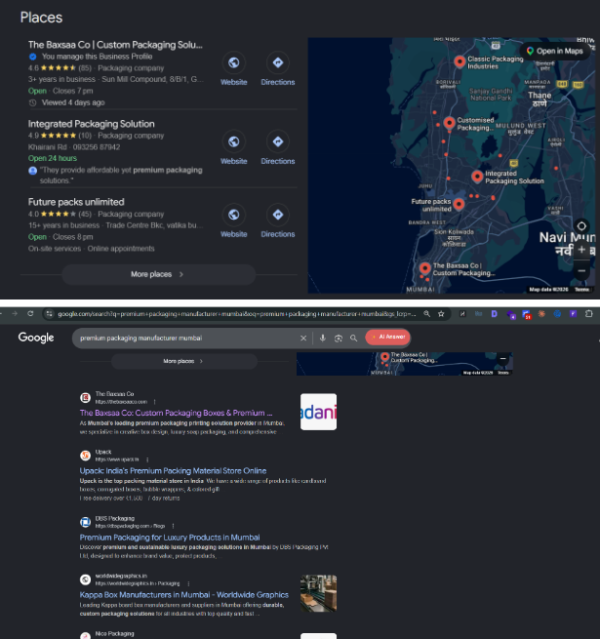Viewport: 600px width, 639px height.
Task: Open Kappa Box Manufacturers in Mumbai link
Action: (x=183, y=595)
